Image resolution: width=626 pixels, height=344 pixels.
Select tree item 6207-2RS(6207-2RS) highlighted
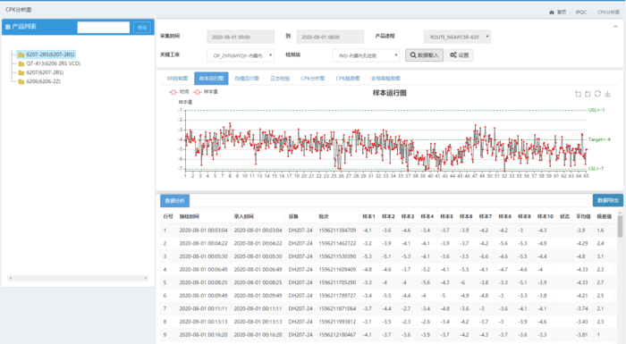coord(50,55)
